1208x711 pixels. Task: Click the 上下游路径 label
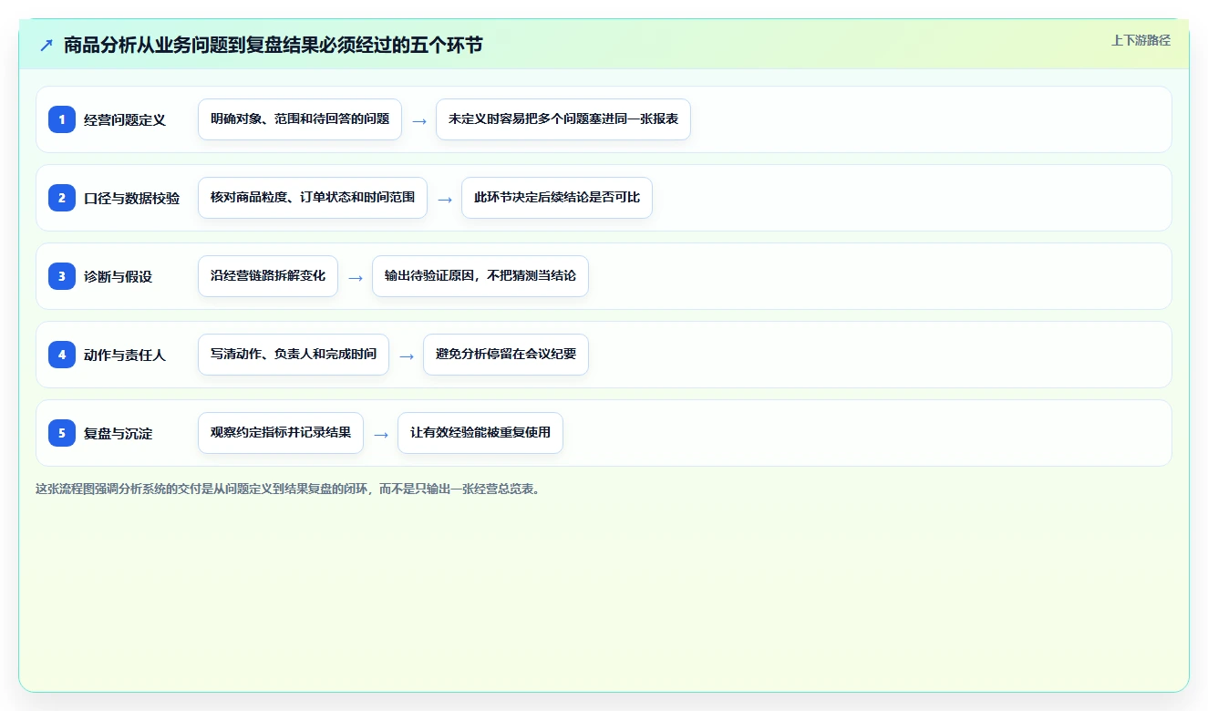click(x=1141, y=40)
